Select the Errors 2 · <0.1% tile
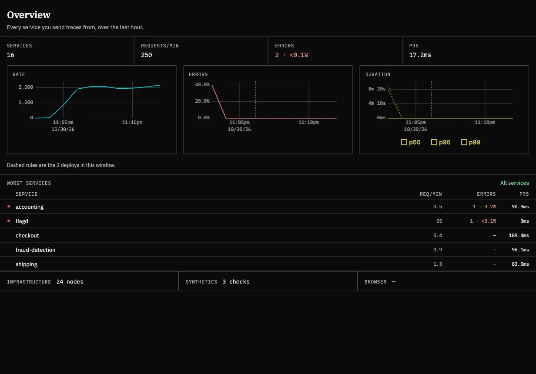536x374 pixels. point(335,51)
